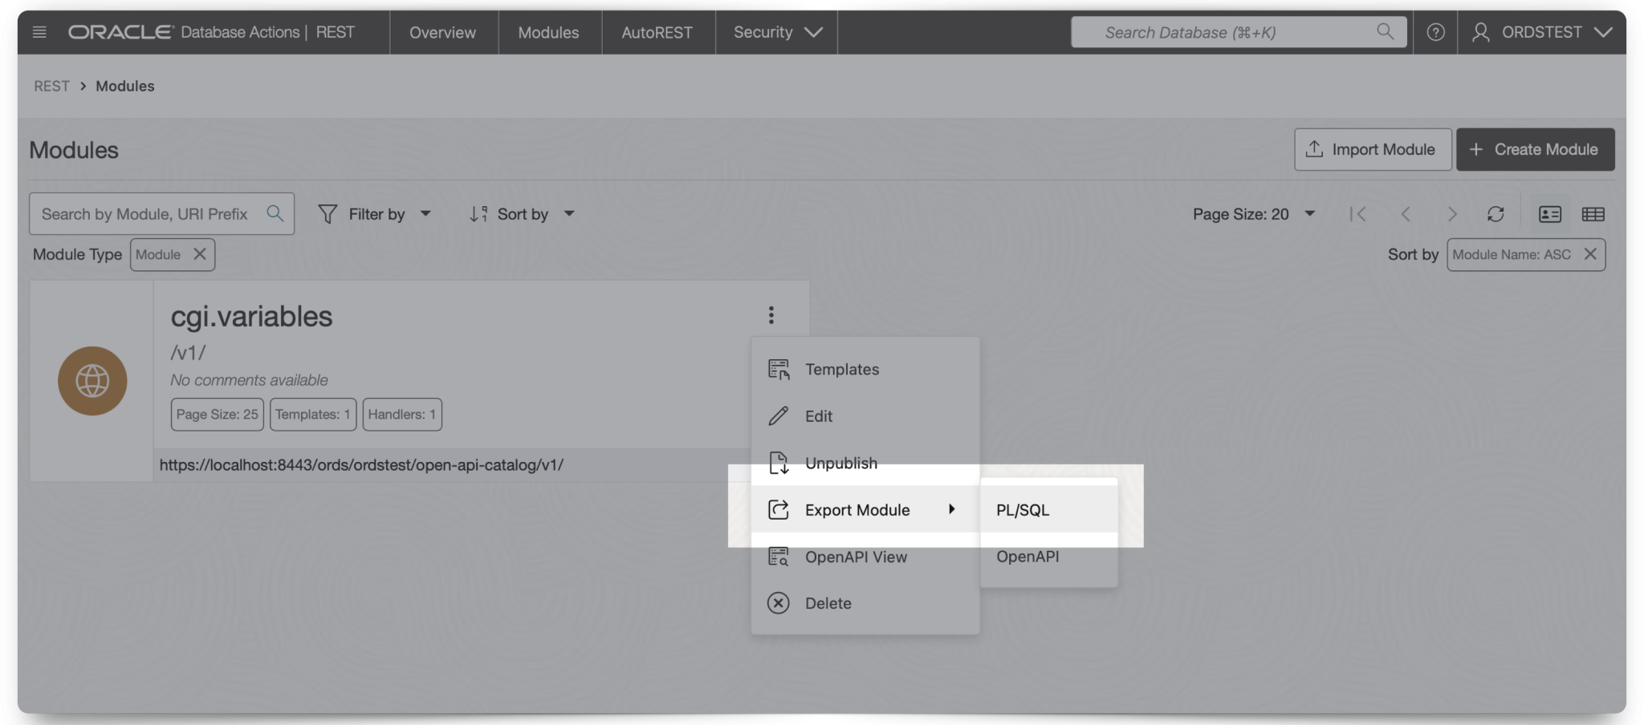
Task: Refresh the modules list
Action: click(1495, 213)
